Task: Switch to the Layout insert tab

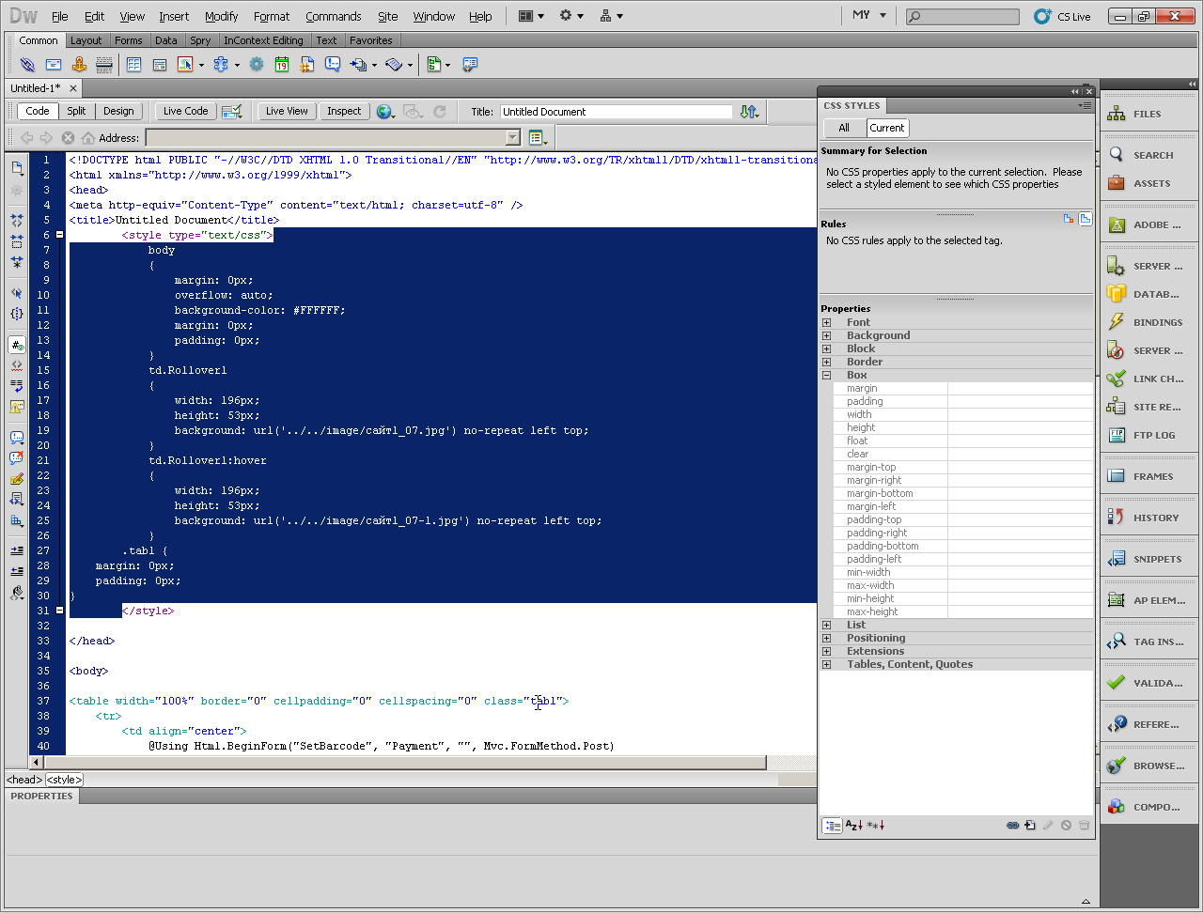Action: point(86,40)
